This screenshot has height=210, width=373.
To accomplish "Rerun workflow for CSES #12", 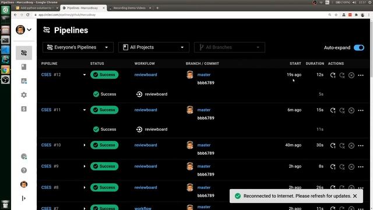I will 333,75.
